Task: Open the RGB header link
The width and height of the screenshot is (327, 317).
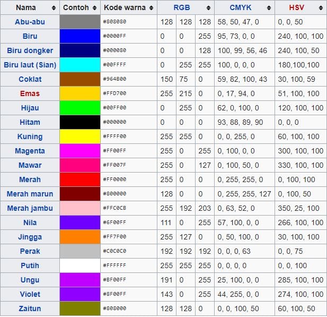Action: point(182,8)
